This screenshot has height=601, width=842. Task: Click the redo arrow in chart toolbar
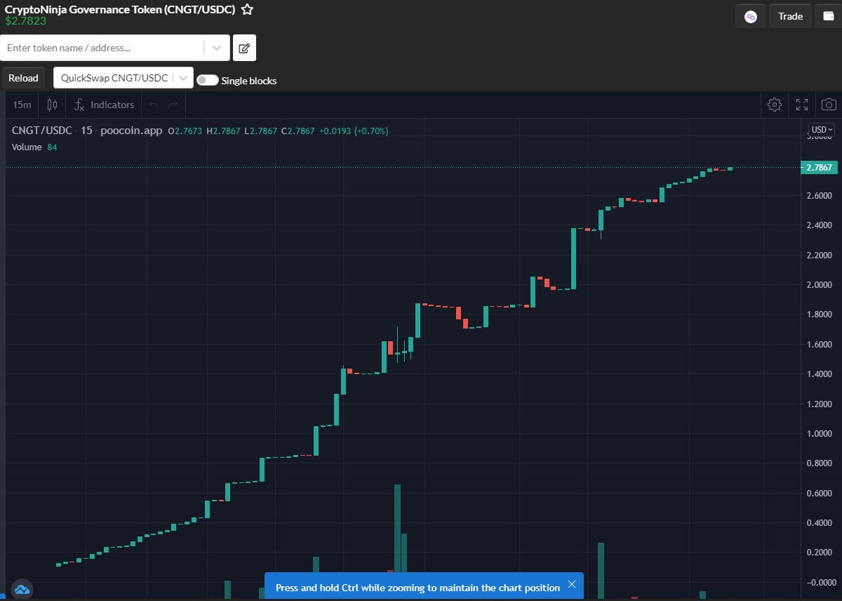click(173, 105)
